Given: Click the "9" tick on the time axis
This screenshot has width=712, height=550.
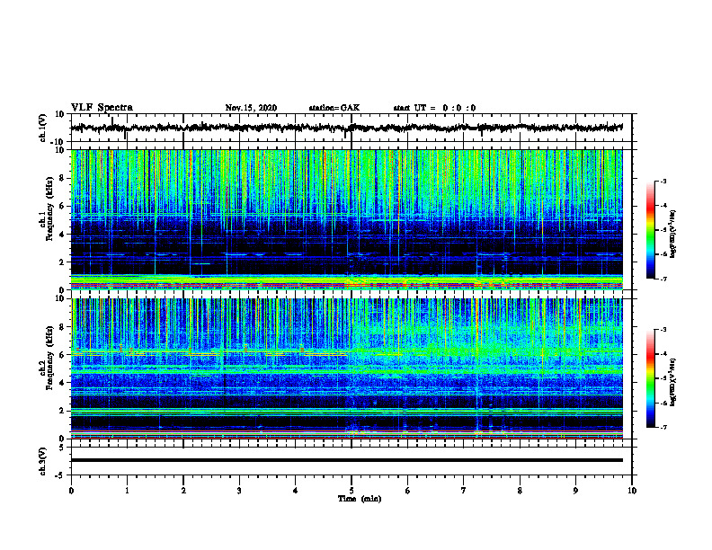Looking at the screenshot, I should point(575,491).
